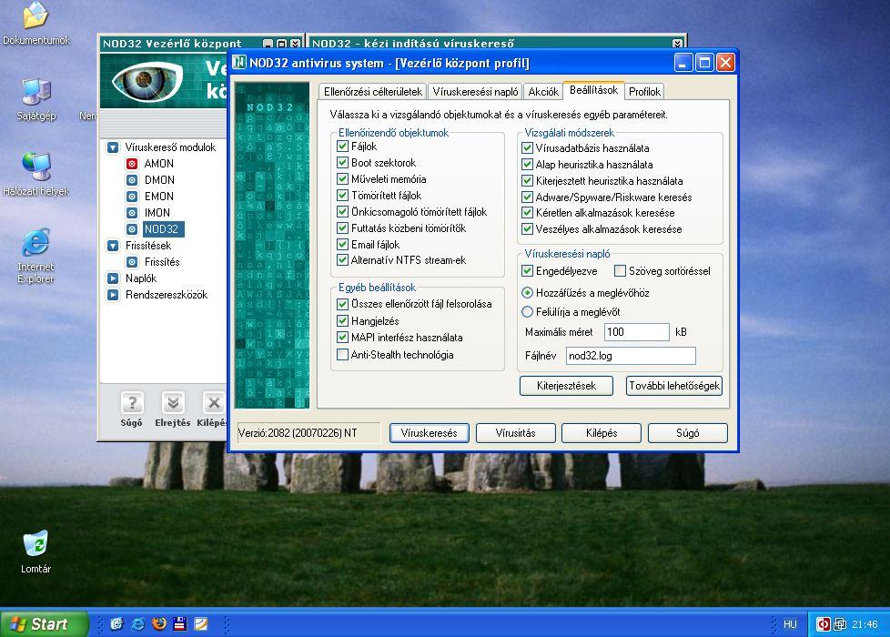Image resolution: width=890 pixels, height=637 pixels.
Task: Select AMON in the module tree
Action: coord(159,164)
